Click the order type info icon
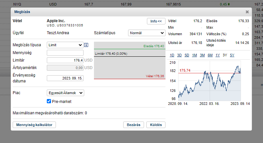Image resolution: width=263 pixels, height=143 pixels. coord(86,45)
